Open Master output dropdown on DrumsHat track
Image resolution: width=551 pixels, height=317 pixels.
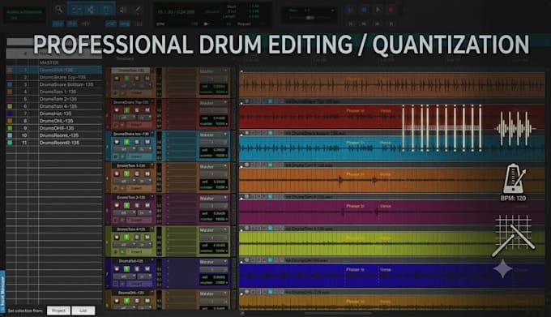coord(213,262)
